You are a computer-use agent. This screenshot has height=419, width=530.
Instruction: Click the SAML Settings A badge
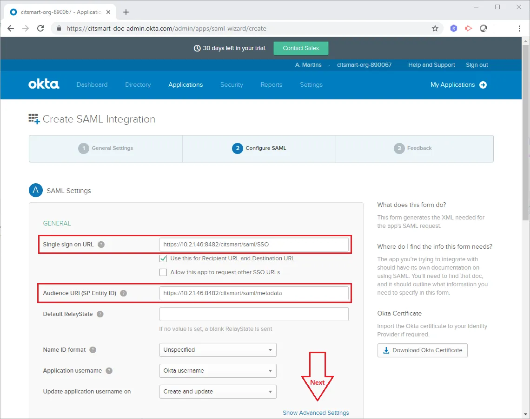[x=36, y=190]
